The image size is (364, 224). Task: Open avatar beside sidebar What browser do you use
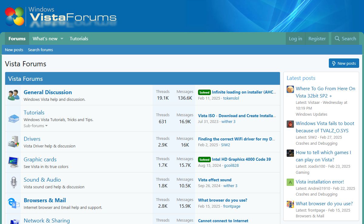290,204
